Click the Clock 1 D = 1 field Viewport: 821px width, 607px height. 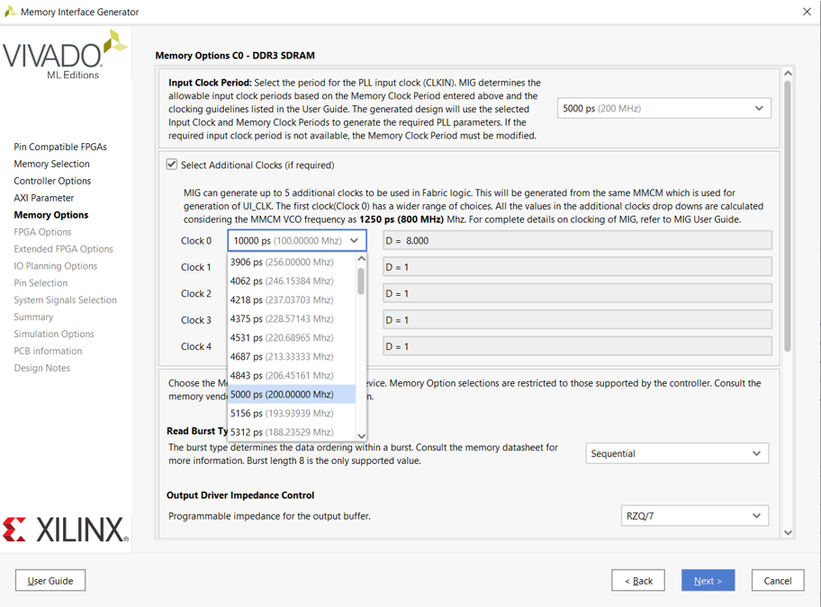(x=577, y=267)
